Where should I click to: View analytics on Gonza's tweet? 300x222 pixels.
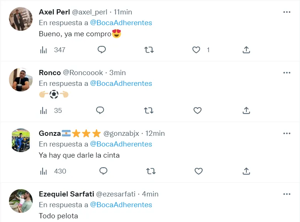click(44, 171)
